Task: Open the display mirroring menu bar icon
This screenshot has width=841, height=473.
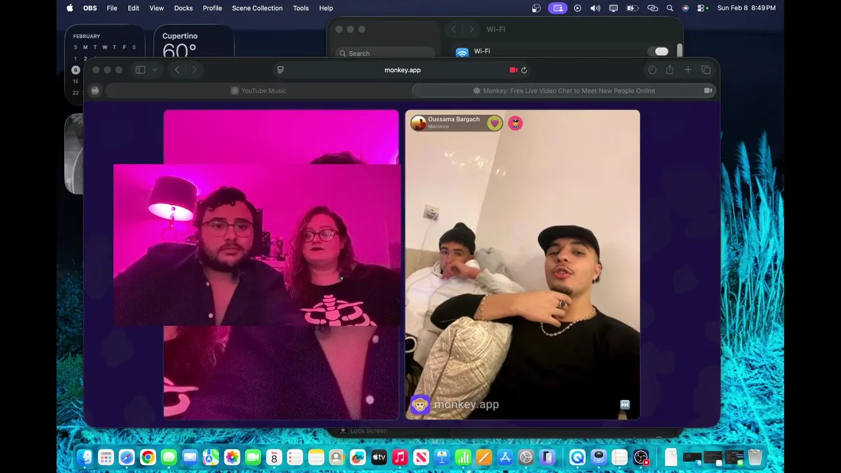Action: coord(614,8)
